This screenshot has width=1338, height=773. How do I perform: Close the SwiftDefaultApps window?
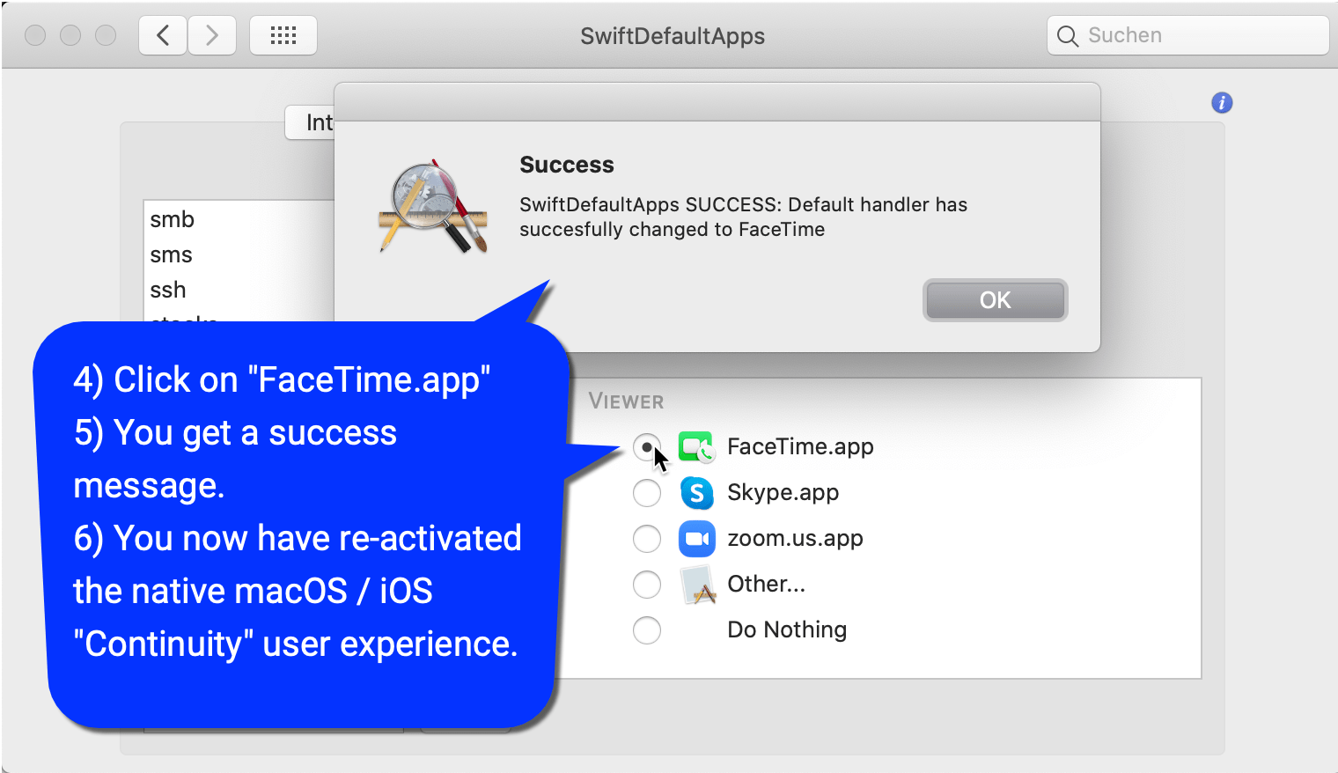(35, 35)
